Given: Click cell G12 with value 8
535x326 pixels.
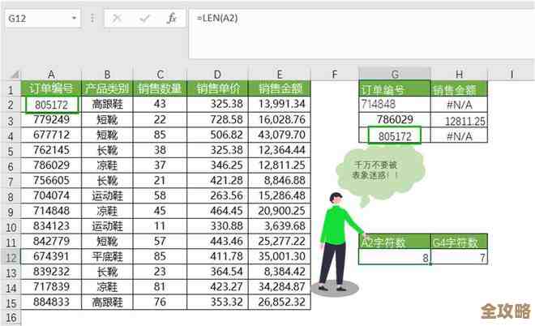Looking at the screenshot, I should click(395, 257).
